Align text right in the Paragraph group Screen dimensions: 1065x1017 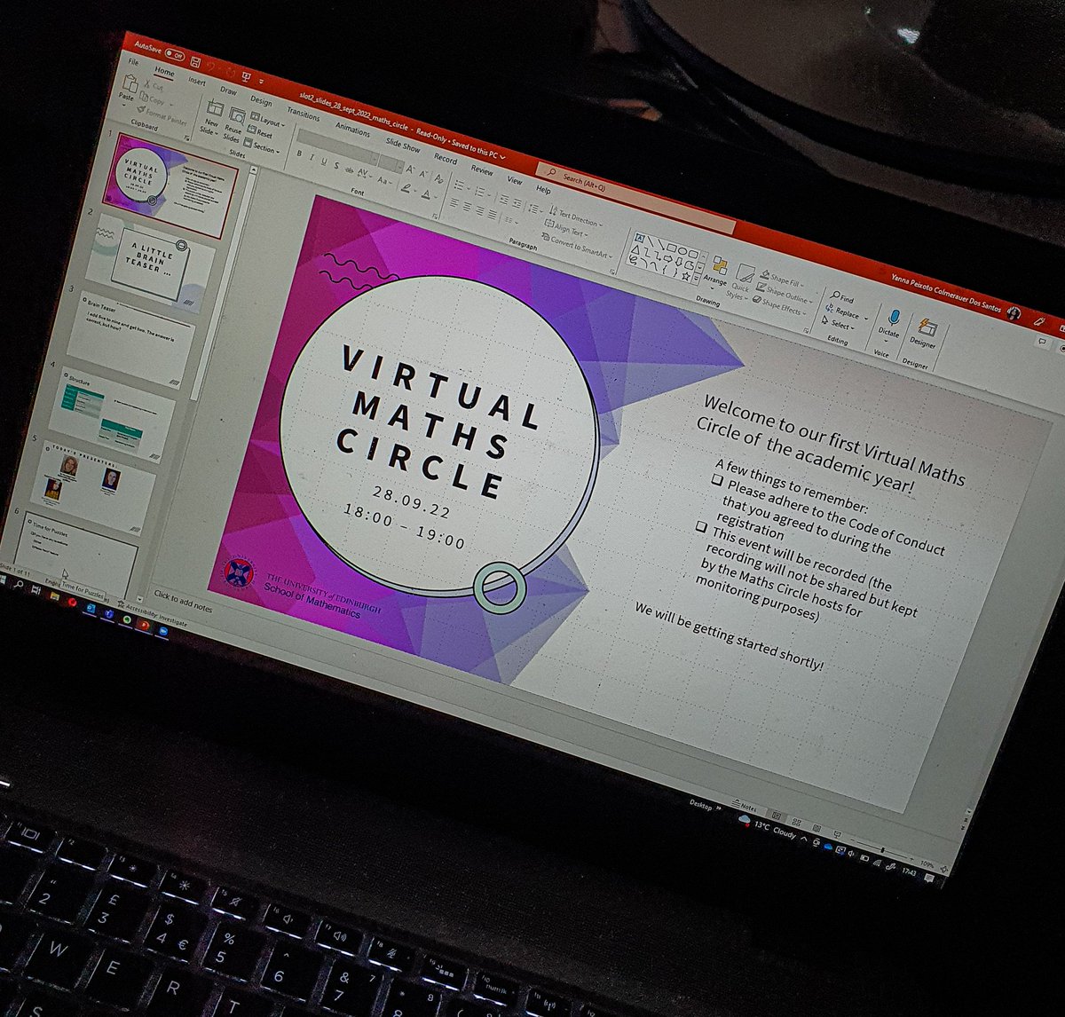click(480, 210)
